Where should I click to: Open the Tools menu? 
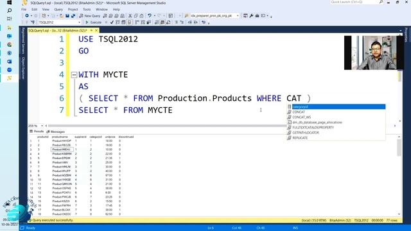point(87,9)
